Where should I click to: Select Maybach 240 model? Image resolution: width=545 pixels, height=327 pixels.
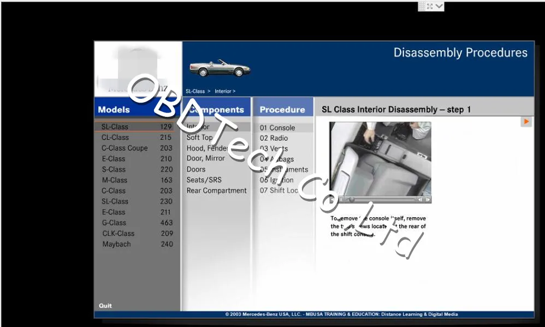point(137,244)
